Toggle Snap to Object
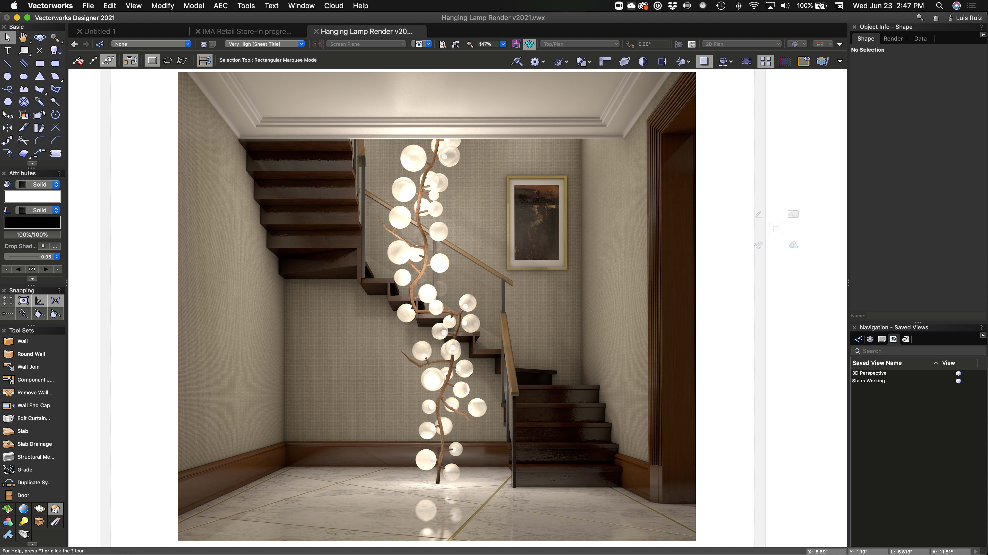 pyautogui.click(x=23, y=301)
